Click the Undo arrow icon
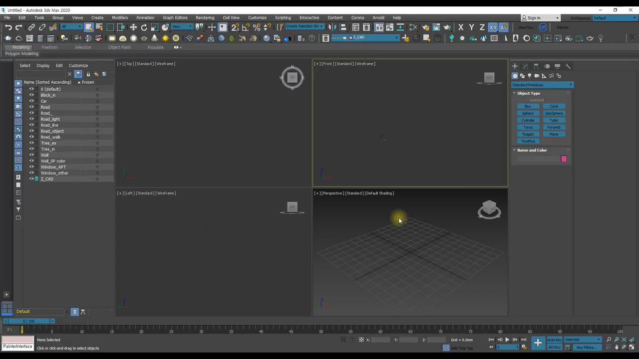The height and width of the screenshot is (359, 639). (x=8, y=27)
